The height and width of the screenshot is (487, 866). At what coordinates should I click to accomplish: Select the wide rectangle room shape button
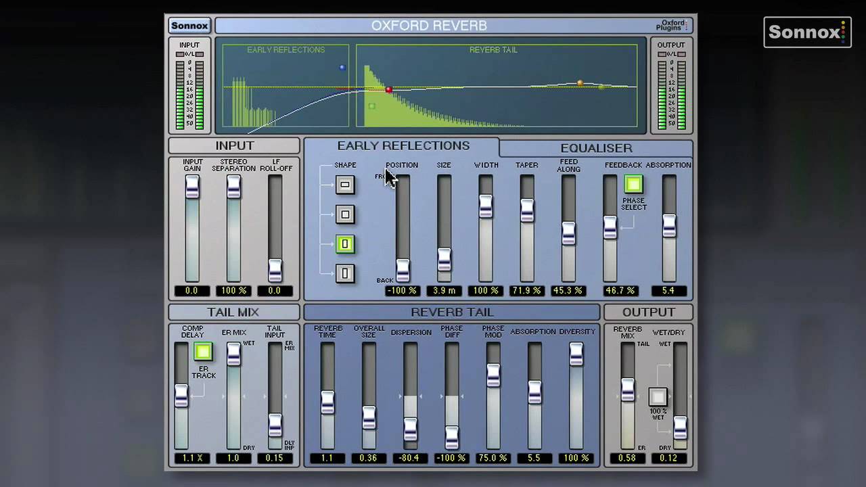[345, 185]
